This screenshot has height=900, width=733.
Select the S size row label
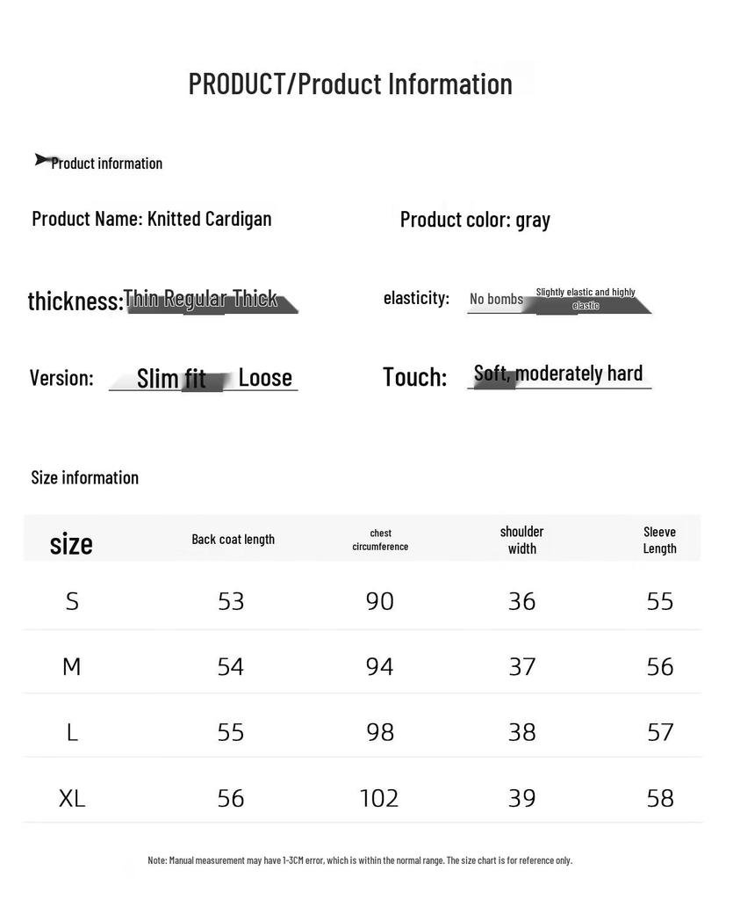pos(72,601)
